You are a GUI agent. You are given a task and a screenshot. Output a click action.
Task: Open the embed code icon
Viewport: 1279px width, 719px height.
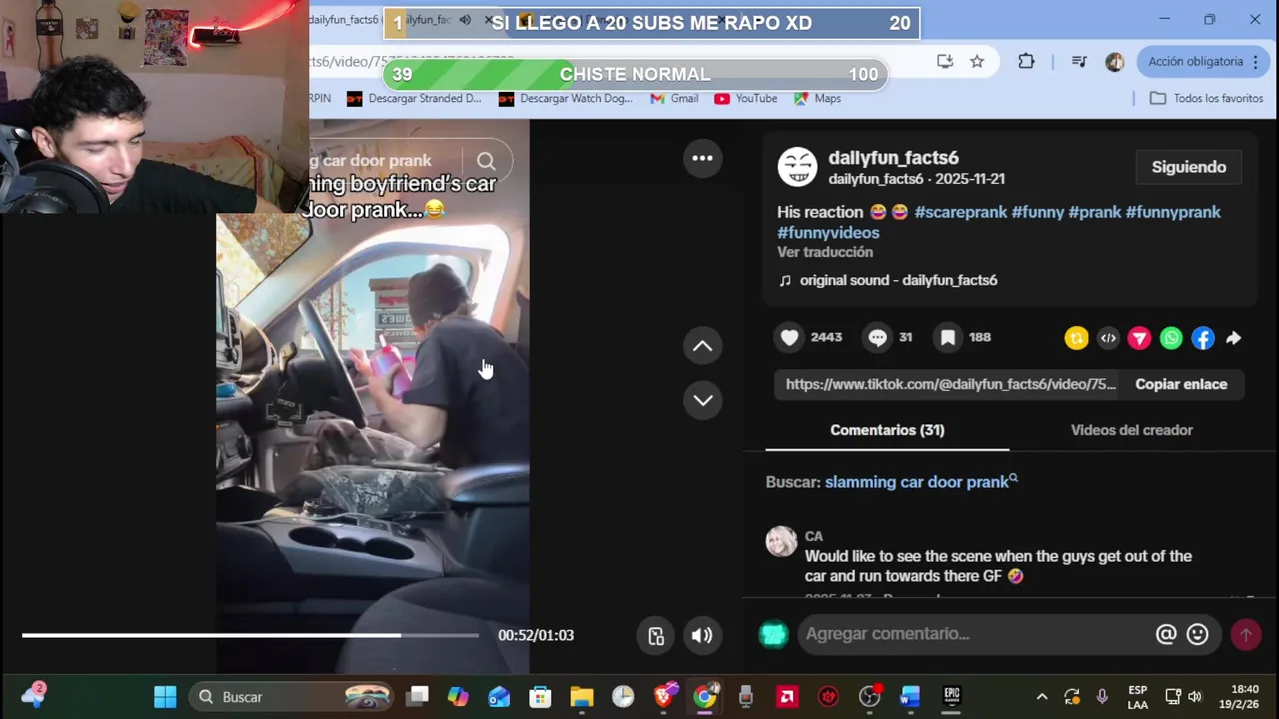coord(1108,339)
